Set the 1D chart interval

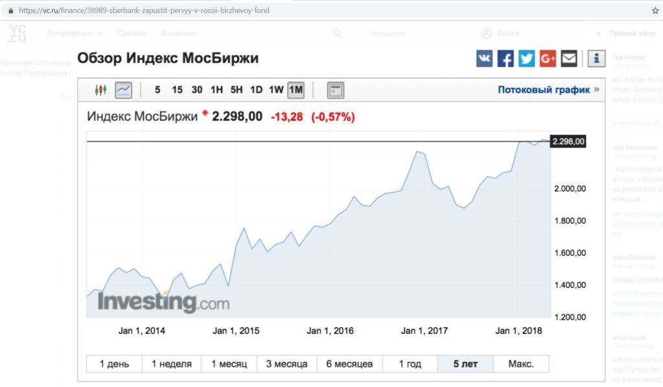click(256, 90)
